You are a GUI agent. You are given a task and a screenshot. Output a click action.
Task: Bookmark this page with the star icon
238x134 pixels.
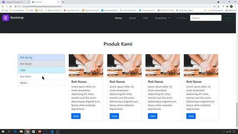click(218, 7)
